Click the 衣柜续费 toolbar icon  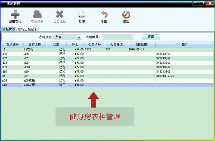[x=37, y=15]
